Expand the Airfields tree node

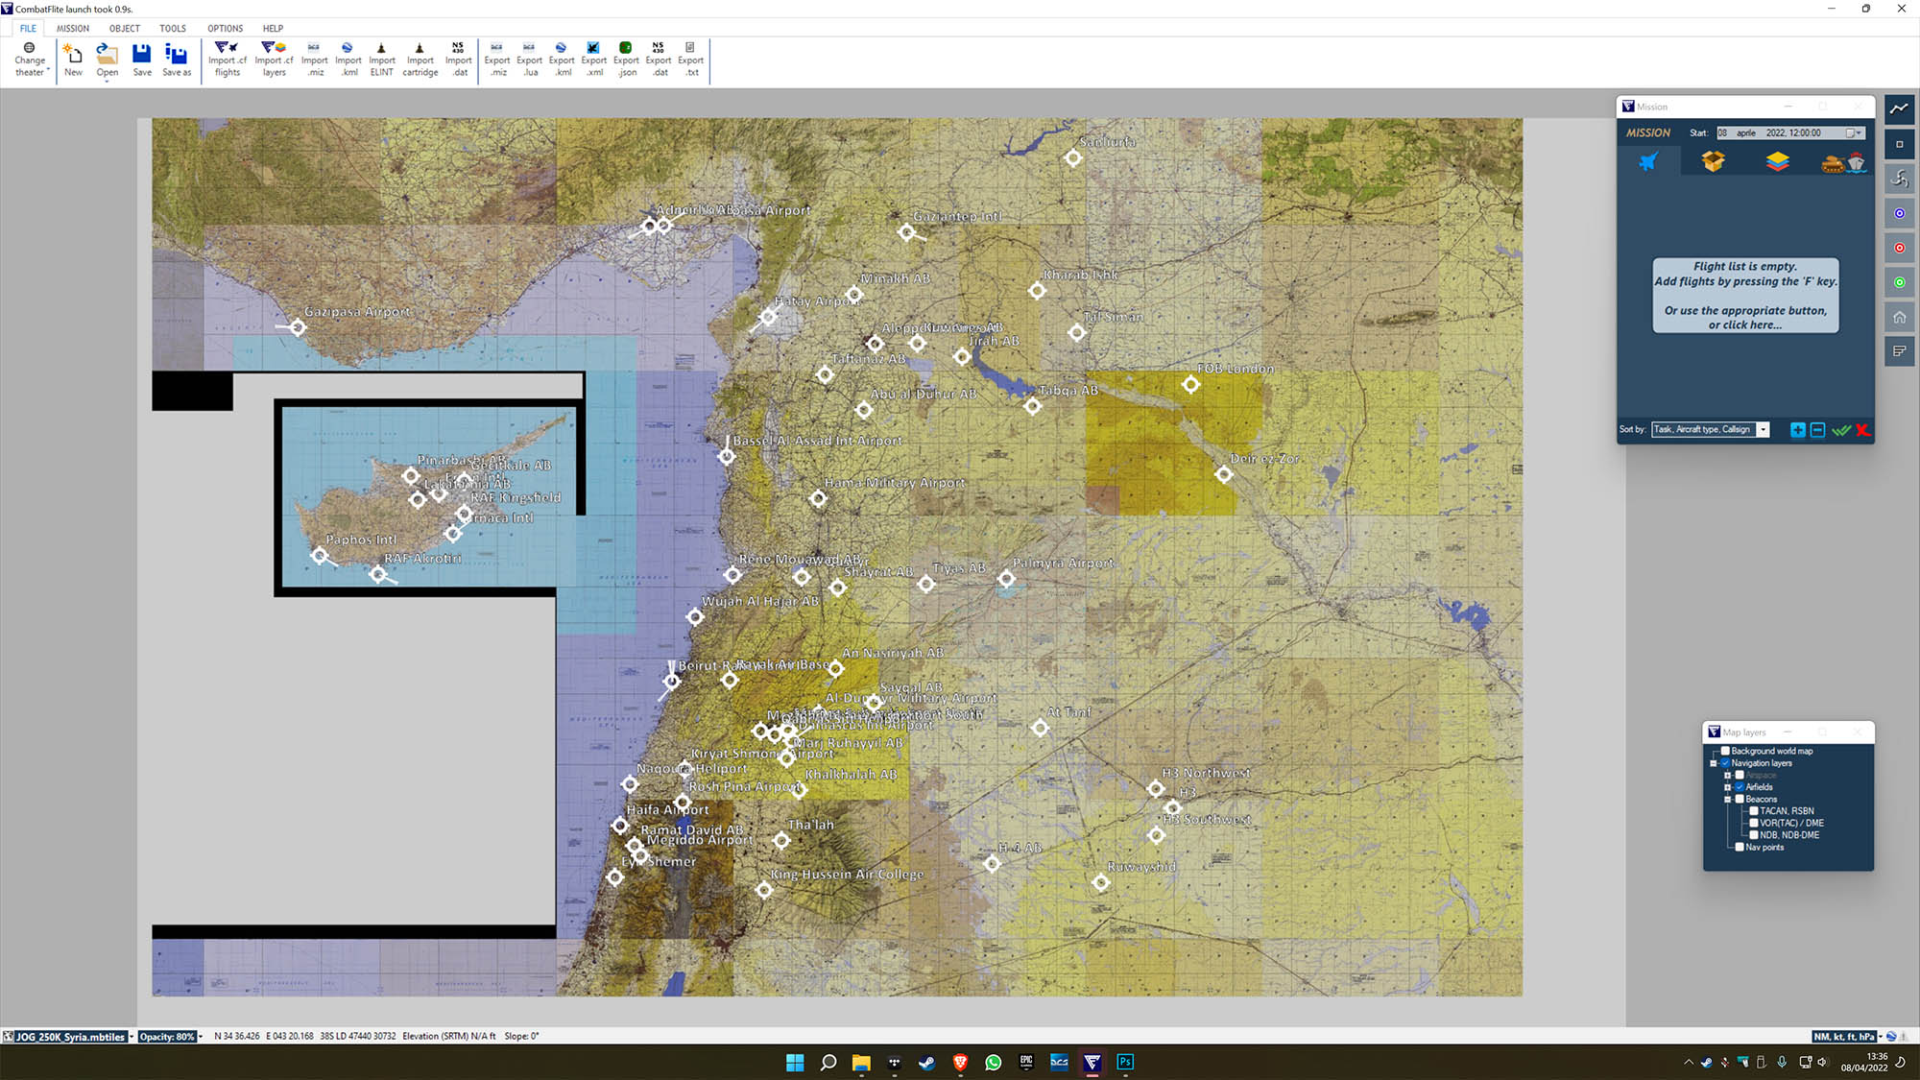[x=1727, y=787]
